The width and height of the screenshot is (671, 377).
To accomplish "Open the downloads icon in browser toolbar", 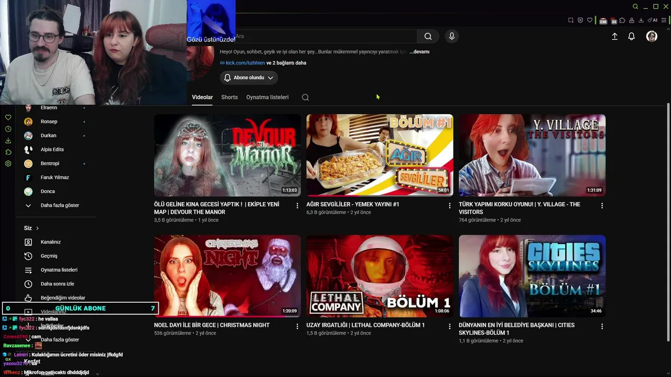I will click(641, 20).
